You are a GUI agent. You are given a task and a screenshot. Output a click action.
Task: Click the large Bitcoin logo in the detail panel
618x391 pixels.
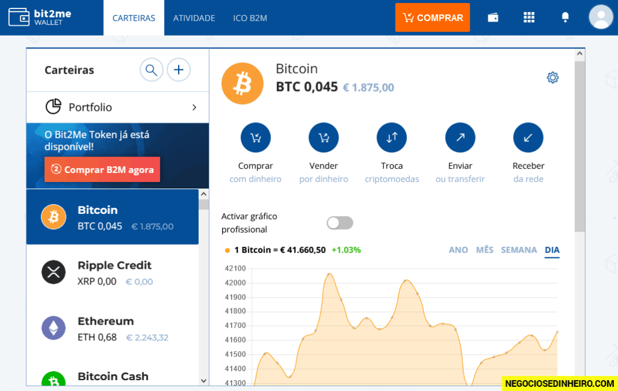243,83
